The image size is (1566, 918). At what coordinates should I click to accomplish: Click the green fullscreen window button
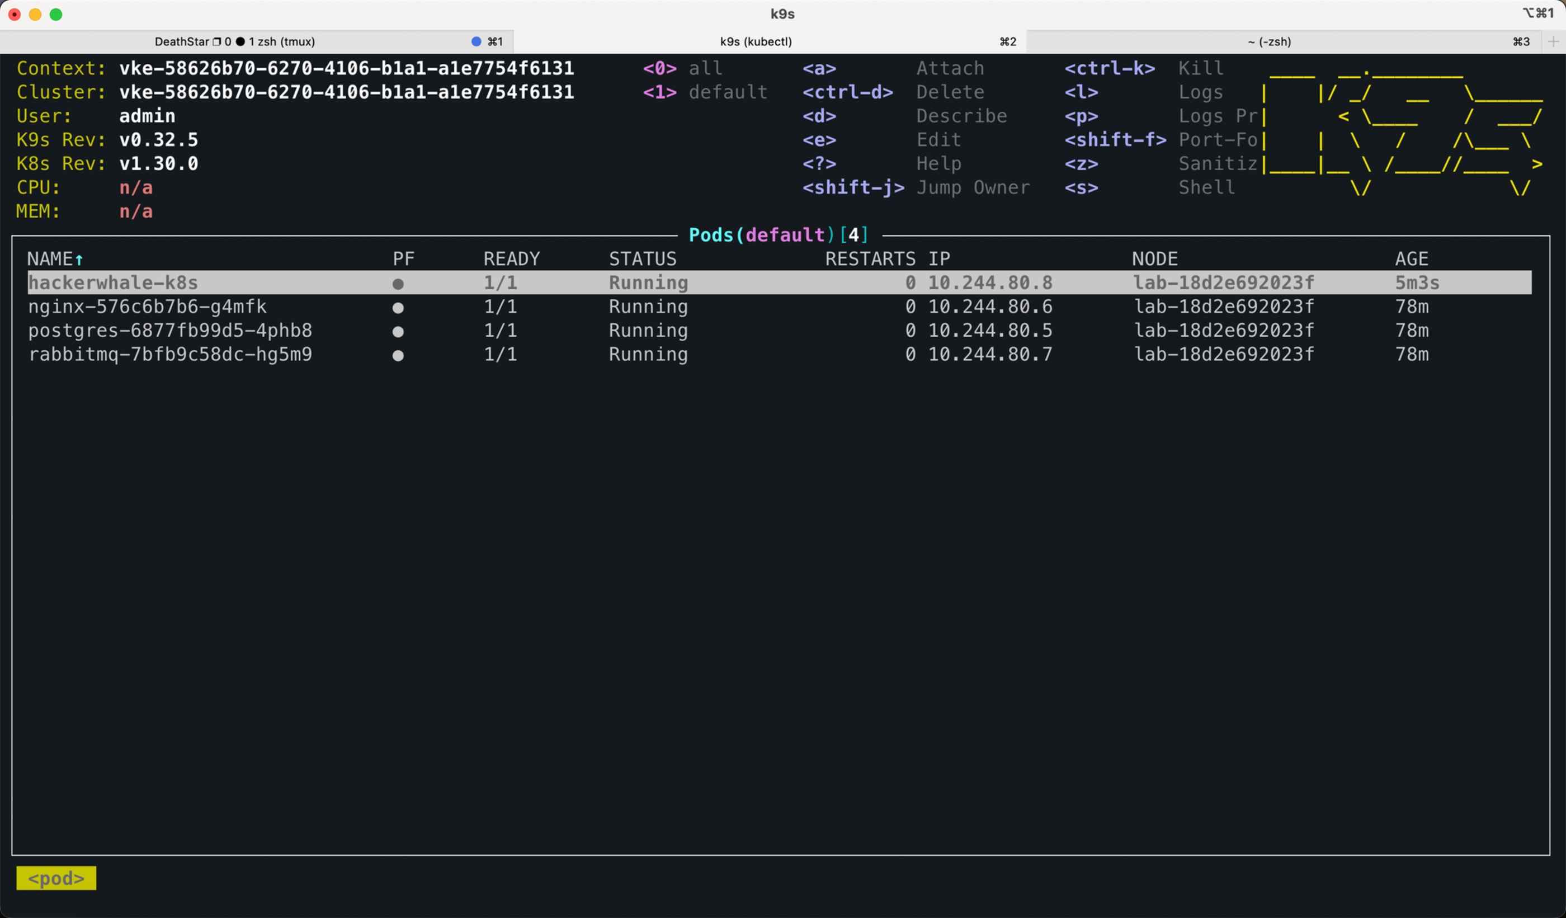[56, 15]
